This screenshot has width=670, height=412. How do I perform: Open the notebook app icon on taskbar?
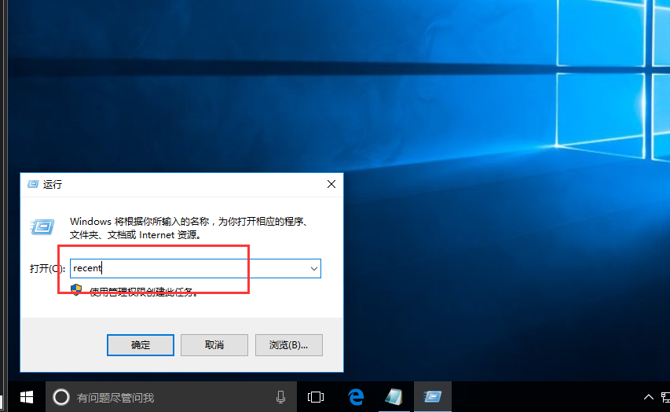[394, 397]
